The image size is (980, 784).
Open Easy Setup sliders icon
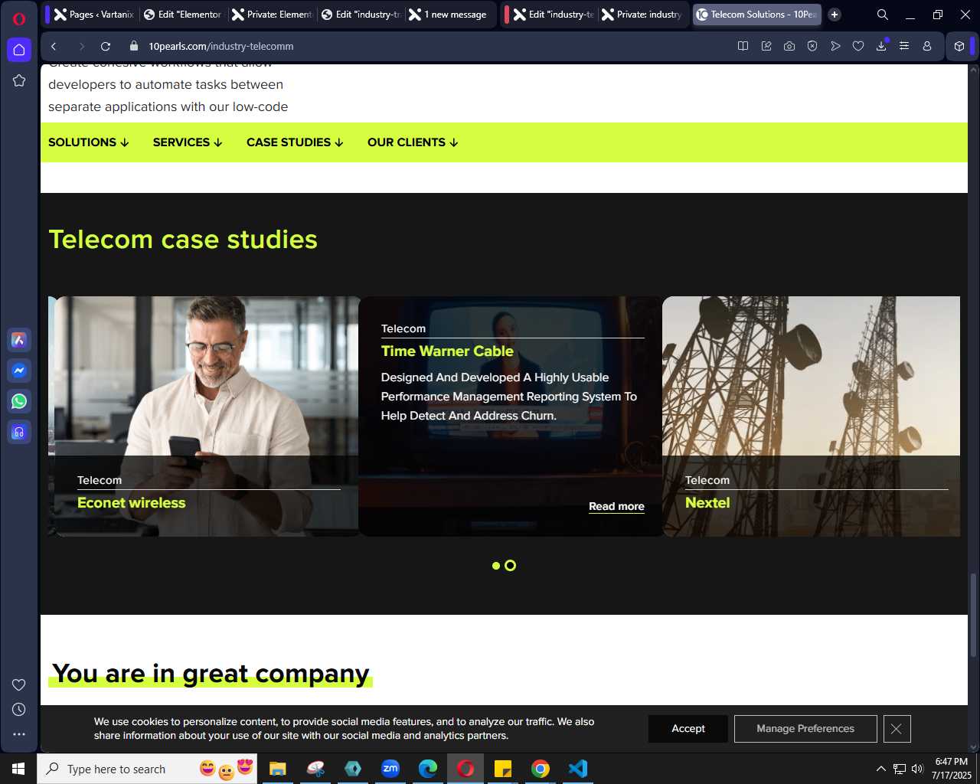904,46
